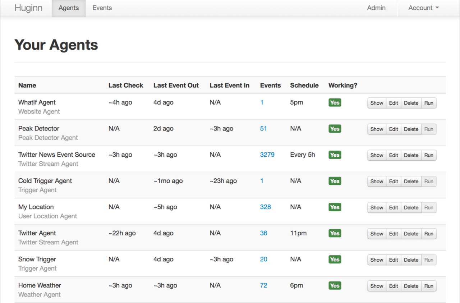This screenshot has height=303, width=460.
Task: Run the Home Weather agent
Action: (x=429, y=286)
